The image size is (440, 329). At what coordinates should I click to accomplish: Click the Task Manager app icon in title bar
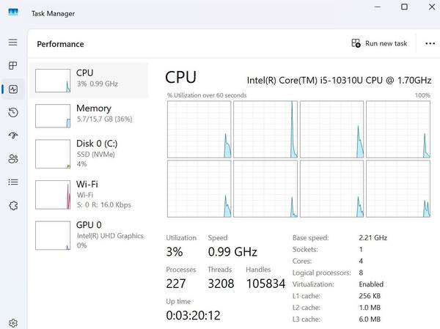13,12
